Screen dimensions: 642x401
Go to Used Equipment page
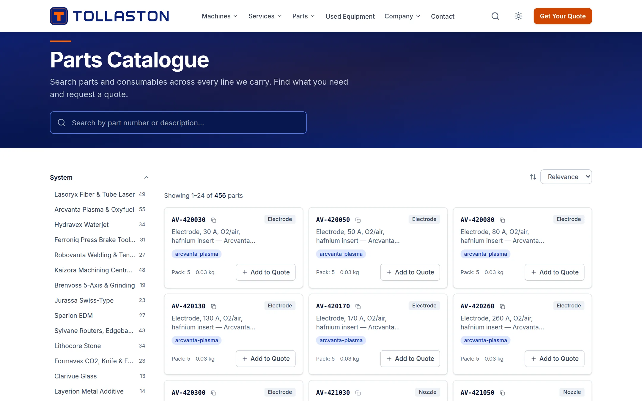tap(350, 16)
